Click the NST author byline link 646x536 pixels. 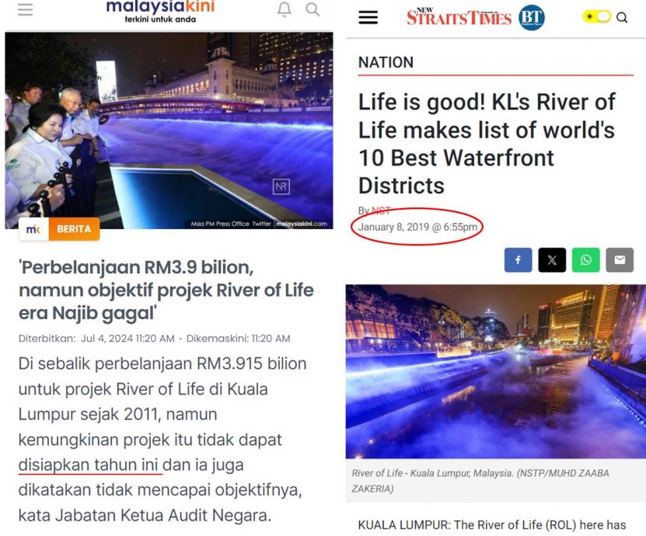pyautogui.click(x=381, y=211)
